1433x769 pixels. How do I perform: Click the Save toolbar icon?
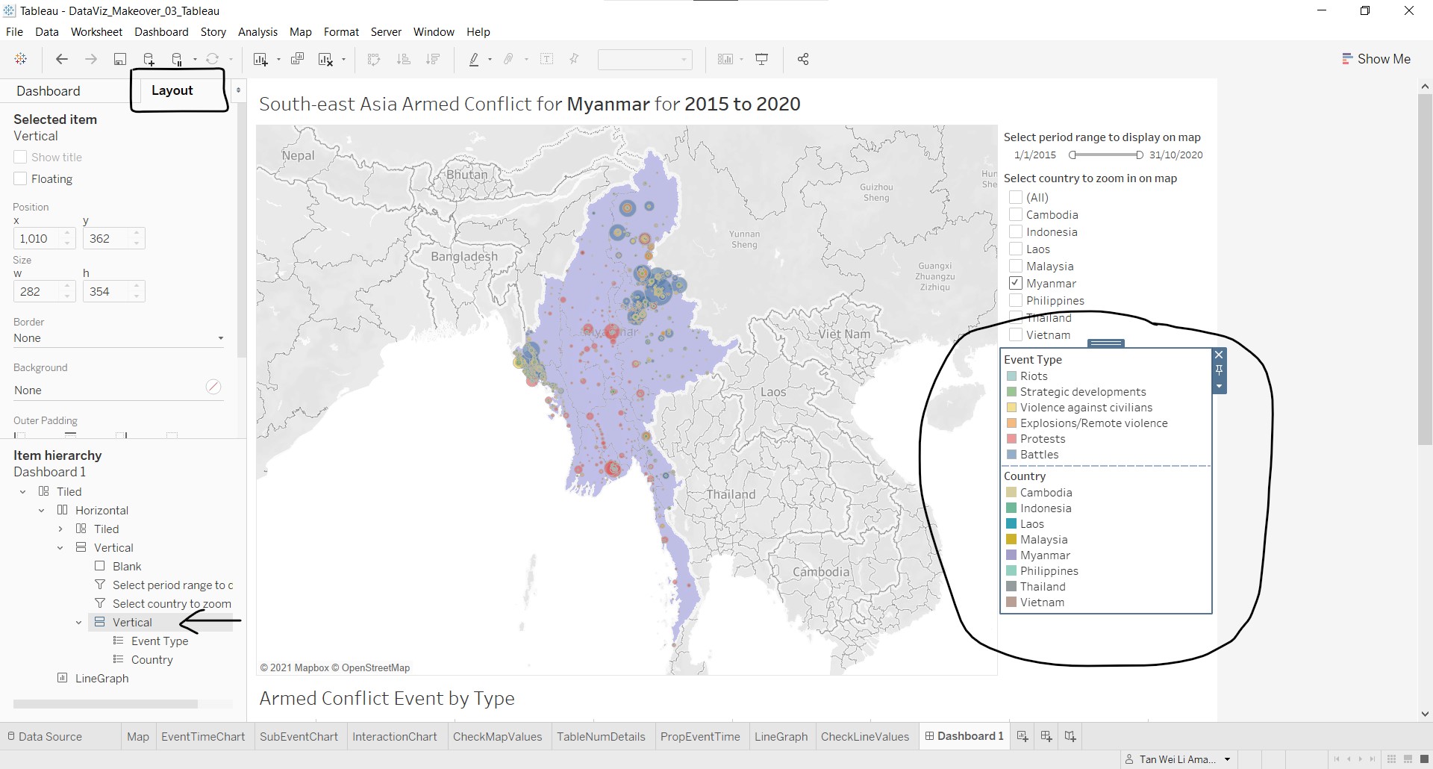pyautogui.click(x=119, y=60)
